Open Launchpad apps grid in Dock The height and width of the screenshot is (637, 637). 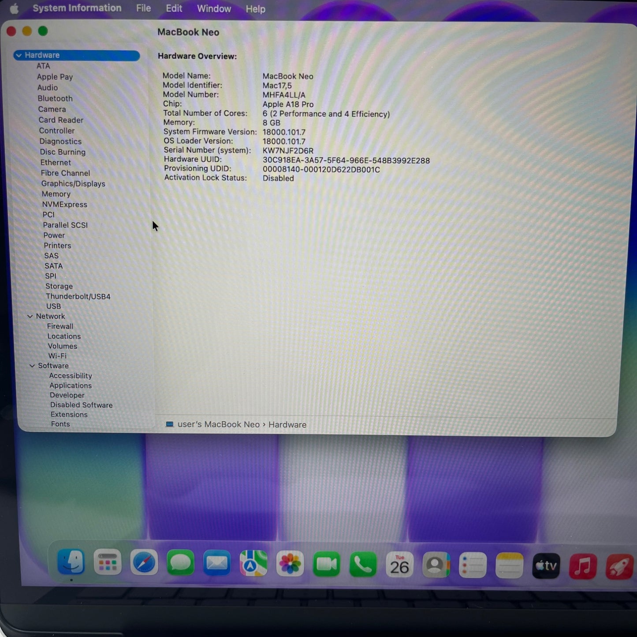click(x=108, y=562)
